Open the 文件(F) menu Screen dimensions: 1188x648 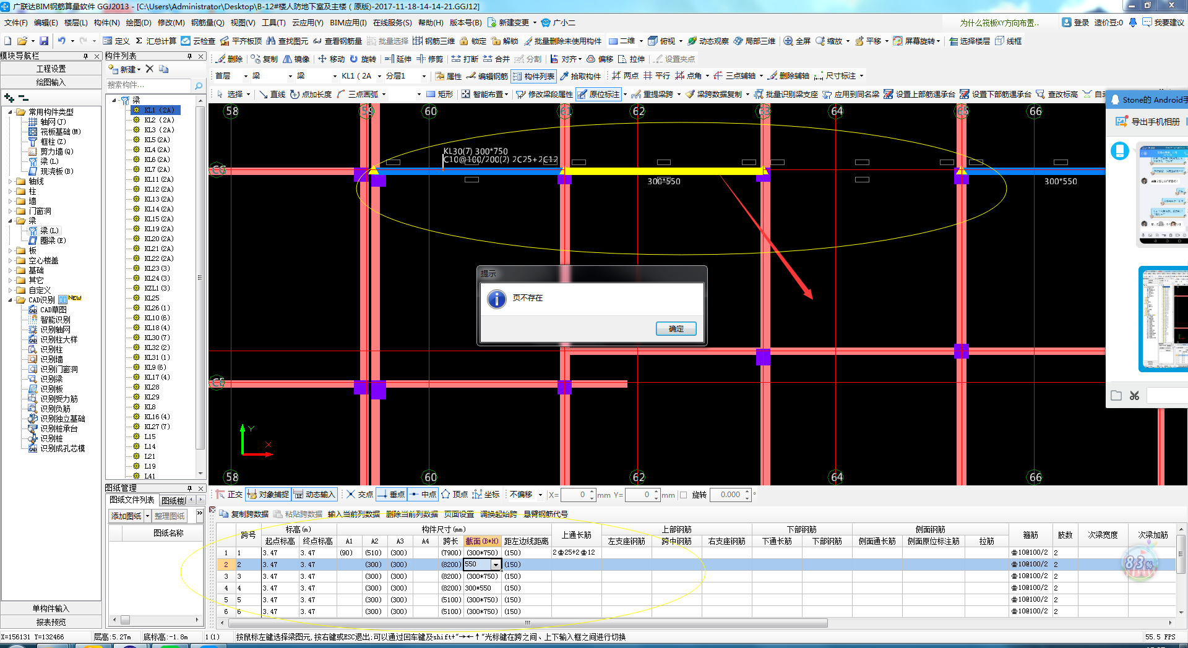coord(16,23)
